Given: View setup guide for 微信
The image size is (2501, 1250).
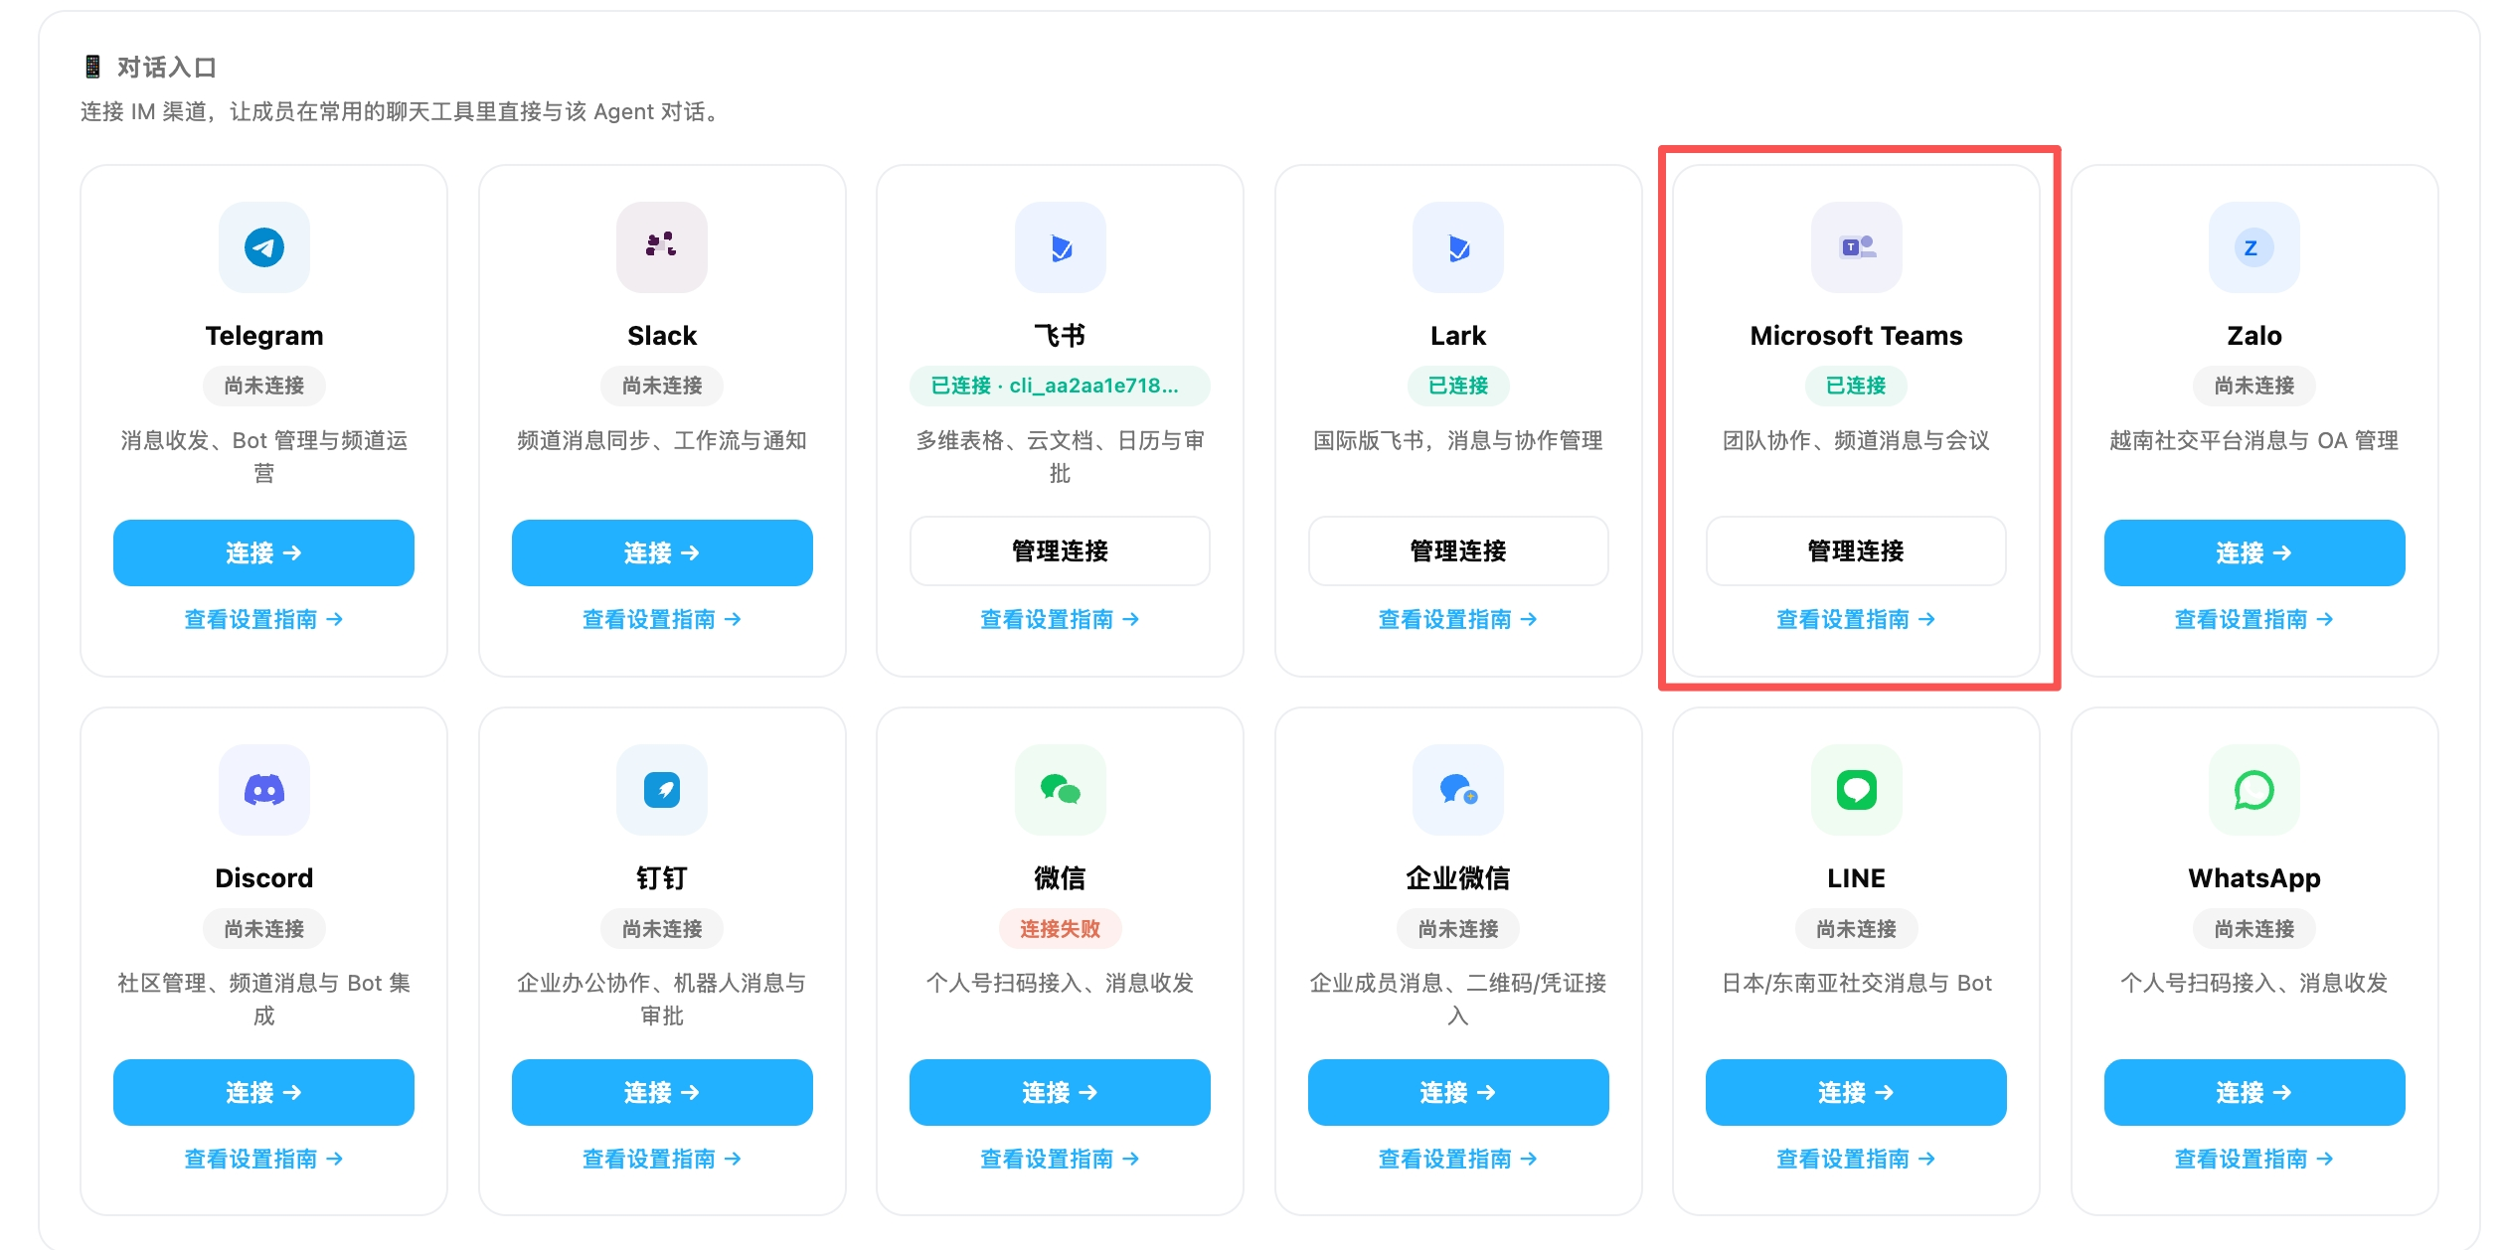Looking at the screenshot, I should (1061, 1159).
